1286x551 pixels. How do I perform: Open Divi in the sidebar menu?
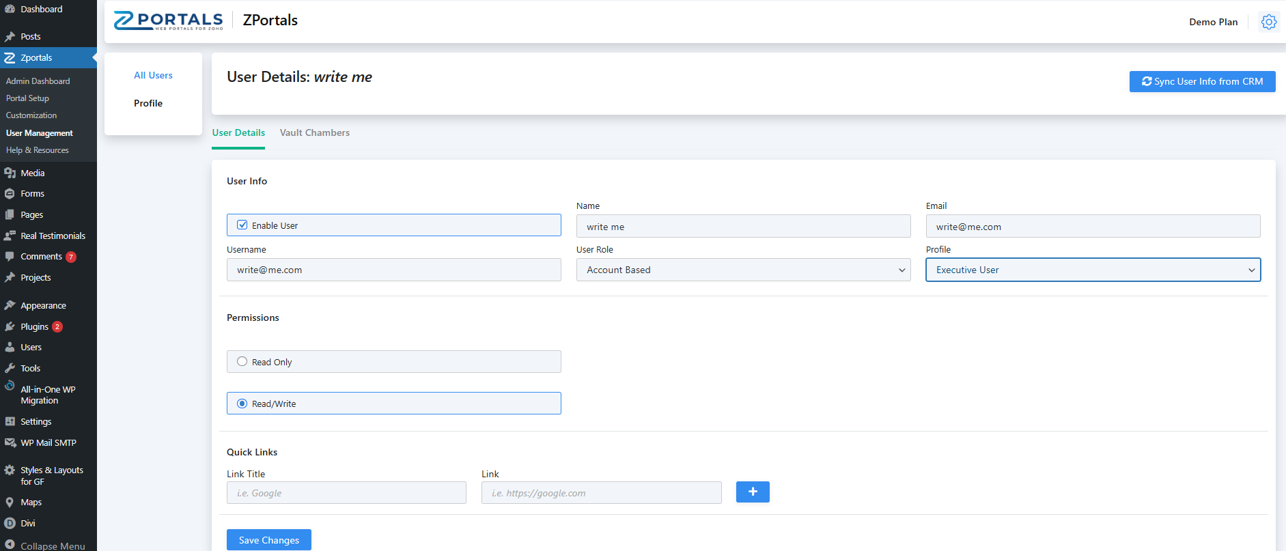tap(27, 523)
